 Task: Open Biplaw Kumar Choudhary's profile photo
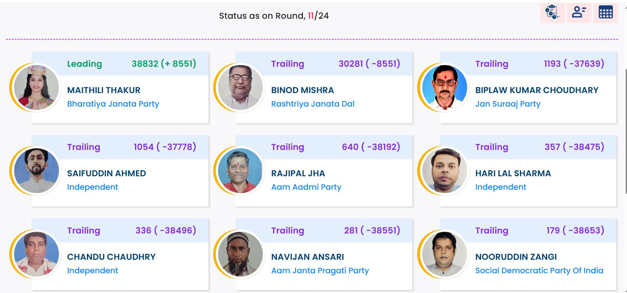coord(444,87)
